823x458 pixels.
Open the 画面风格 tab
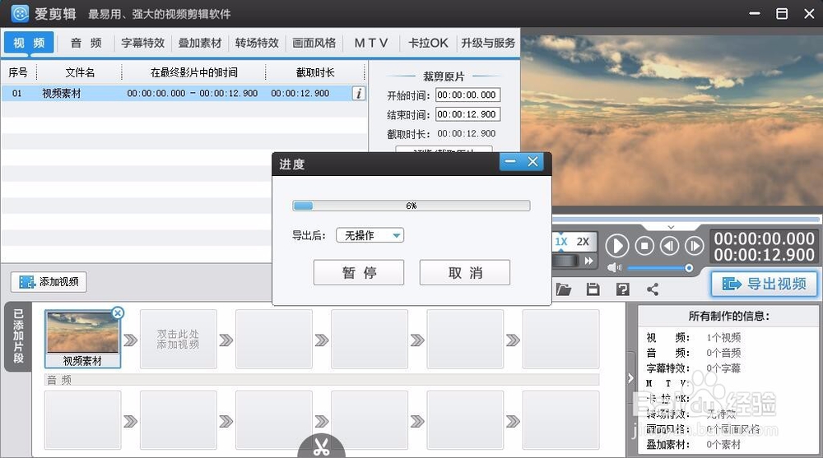coord(314,43)
